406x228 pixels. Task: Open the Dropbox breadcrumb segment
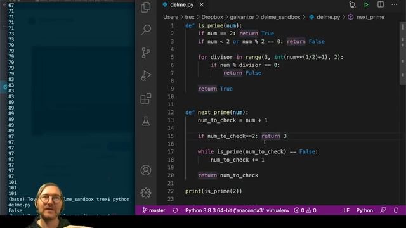pos(212,17)
